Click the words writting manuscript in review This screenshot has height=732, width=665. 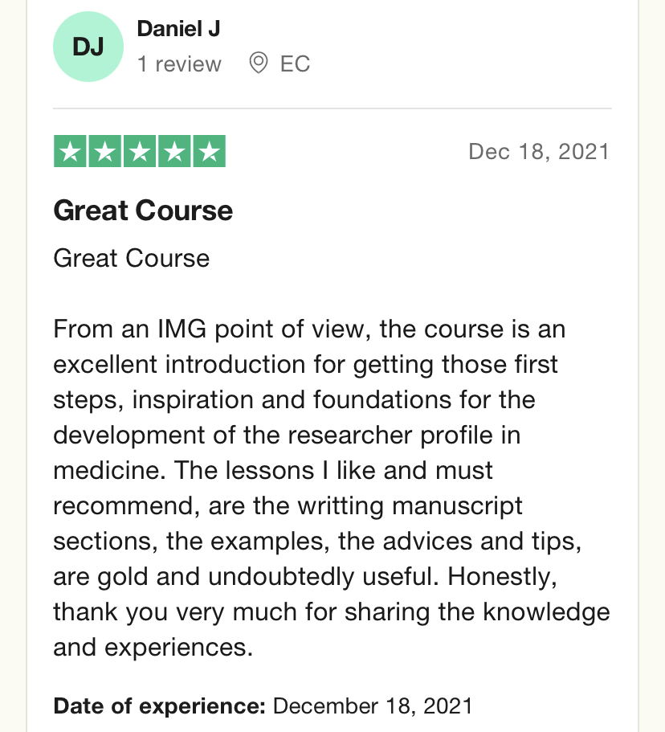tap(410, 506)
